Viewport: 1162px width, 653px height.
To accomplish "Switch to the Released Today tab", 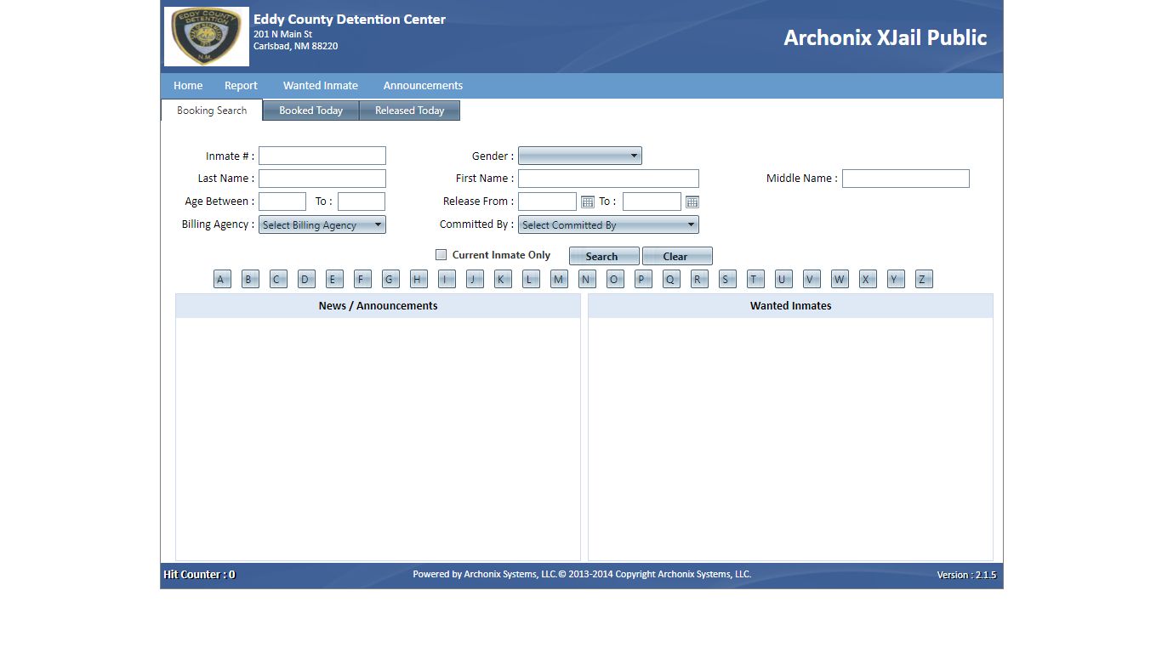I will pyautogui.click(x=409, y=111).
